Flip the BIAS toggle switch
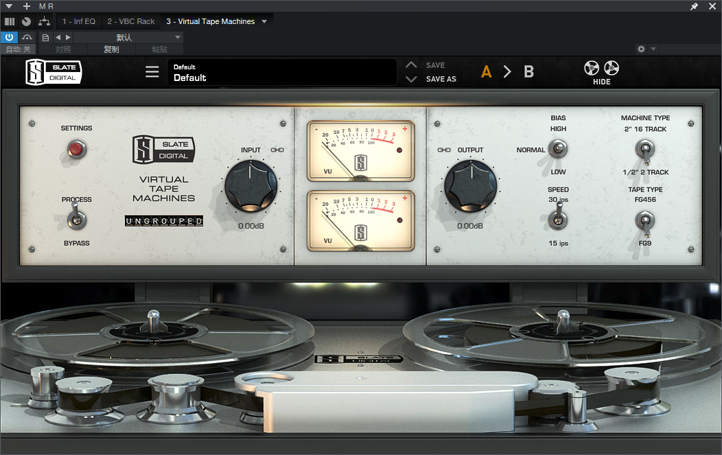722x455 pixels. tap(557, 149)
